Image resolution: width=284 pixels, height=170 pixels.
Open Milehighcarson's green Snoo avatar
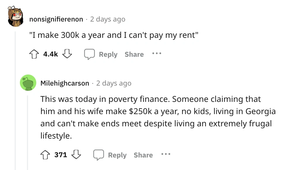[28, 83]
